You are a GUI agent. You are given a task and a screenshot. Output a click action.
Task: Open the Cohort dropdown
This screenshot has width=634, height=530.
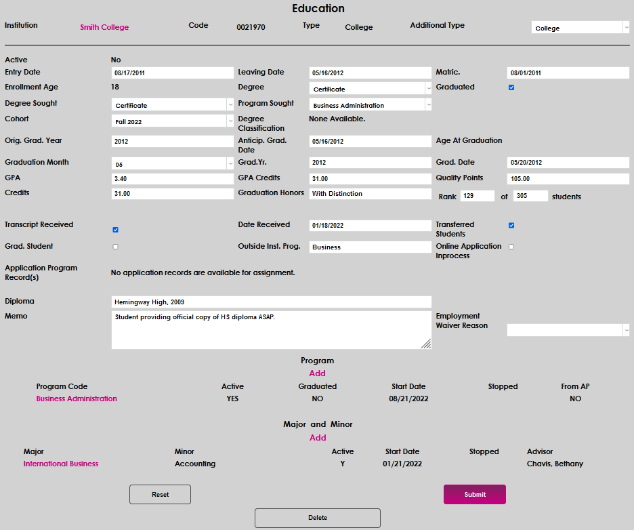click(173, 121)
